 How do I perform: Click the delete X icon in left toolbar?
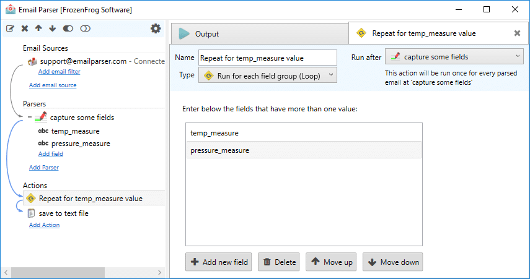click(x=25, y=28)
